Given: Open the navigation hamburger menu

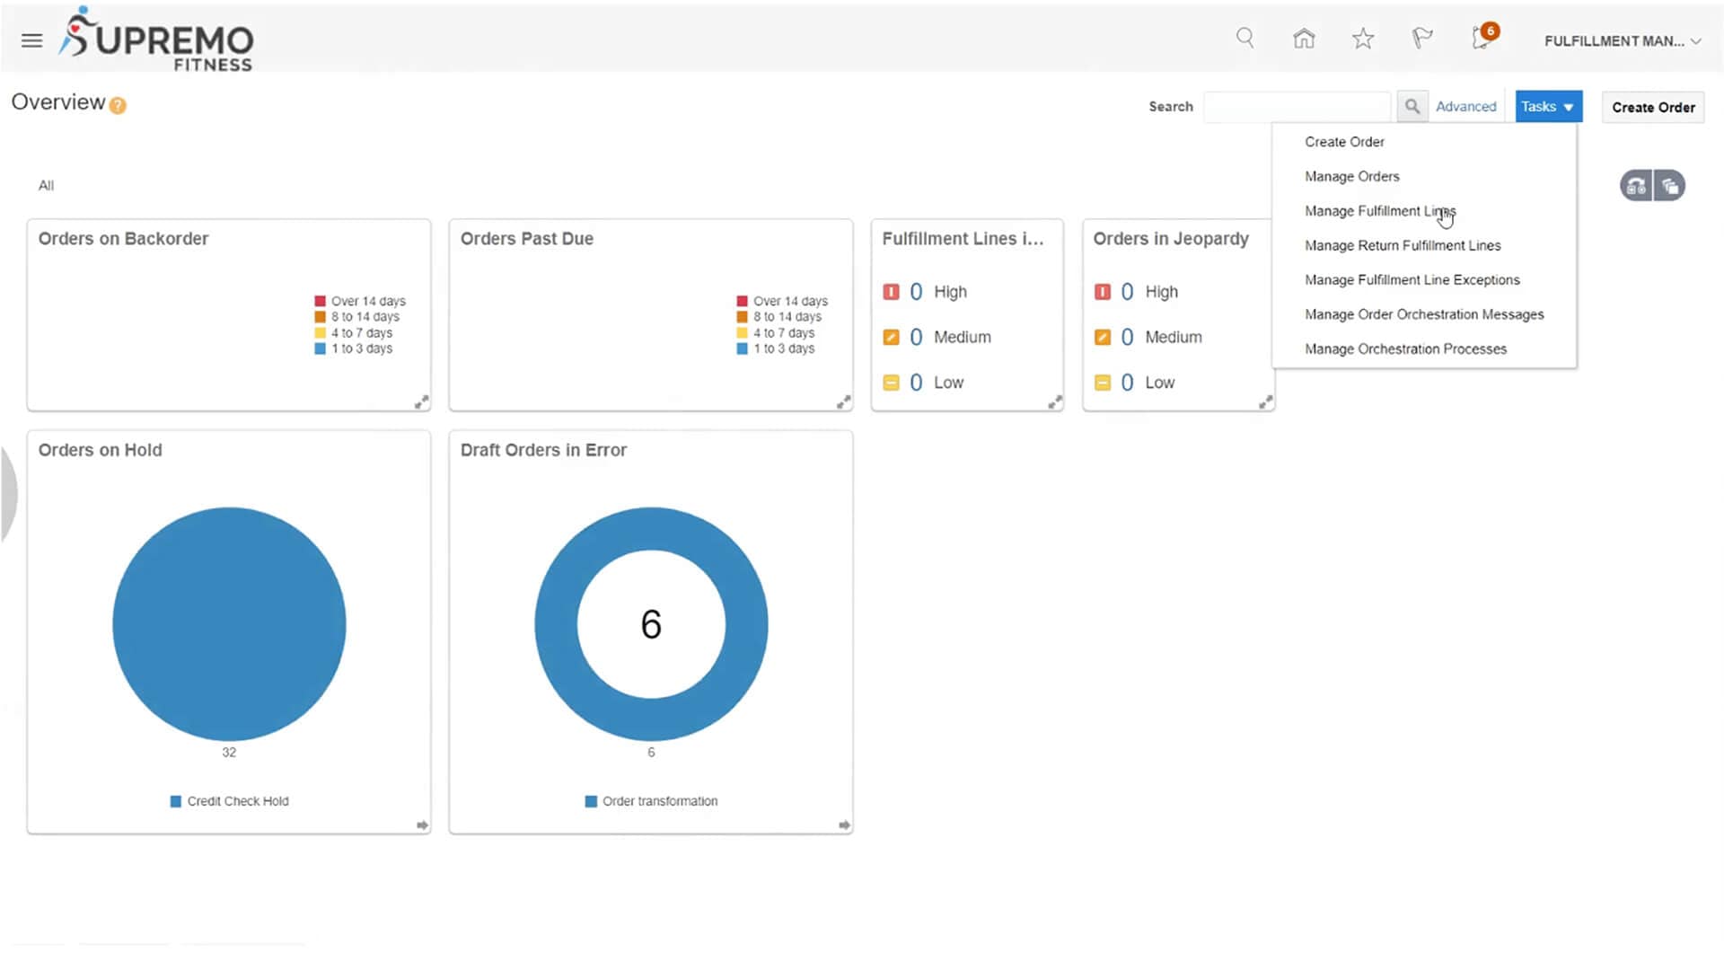Looking at the screenshot, I should point(31,40).
